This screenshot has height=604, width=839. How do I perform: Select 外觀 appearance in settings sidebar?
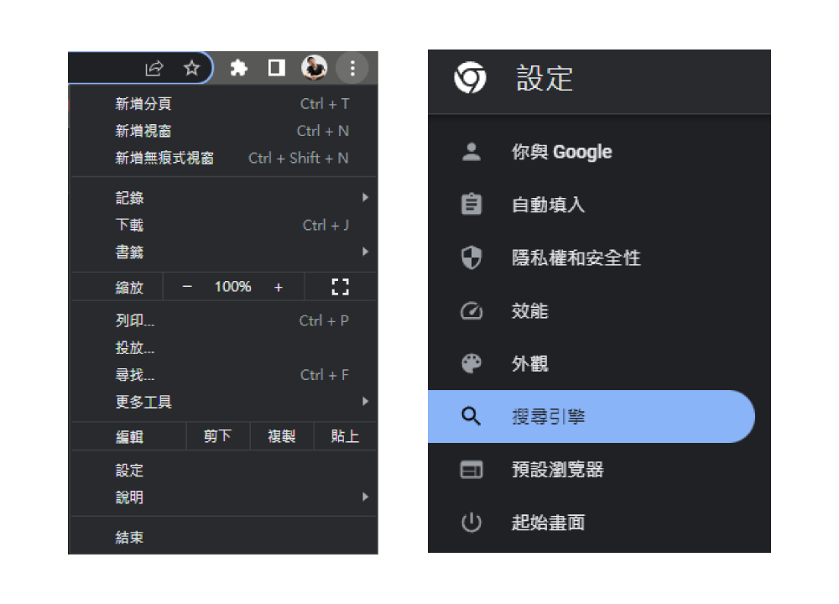point(529,364)
